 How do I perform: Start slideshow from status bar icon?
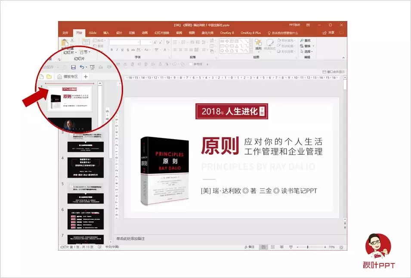pyautogui.click(x=290, y=247)
